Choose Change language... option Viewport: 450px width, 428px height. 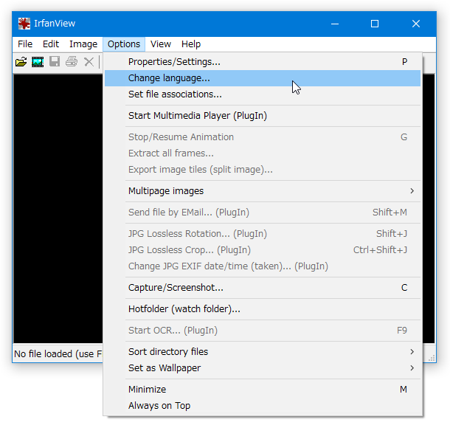pos(263,78)
